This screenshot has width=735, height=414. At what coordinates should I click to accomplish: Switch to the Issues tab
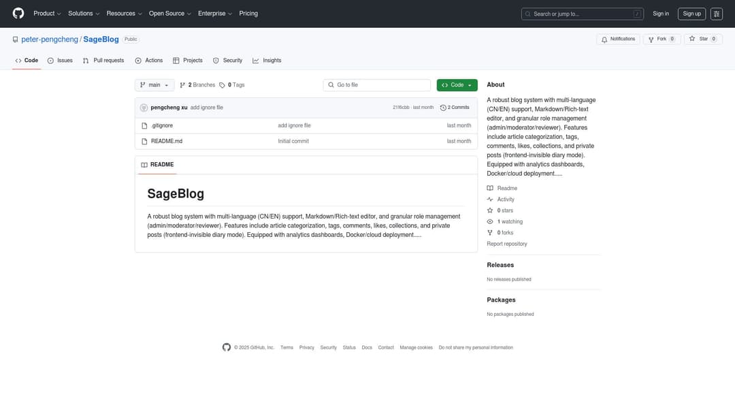(60, 61)
